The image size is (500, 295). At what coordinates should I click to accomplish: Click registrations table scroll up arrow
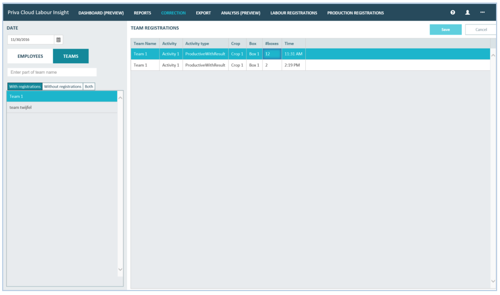pyautogui.click(x=493, y=55)
